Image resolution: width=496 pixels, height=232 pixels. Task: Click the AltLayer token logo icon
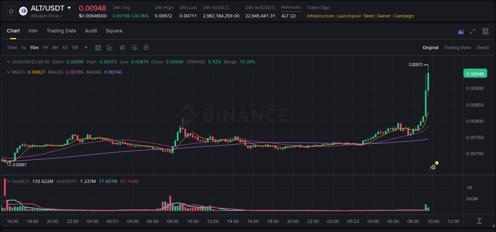[23, 11]
